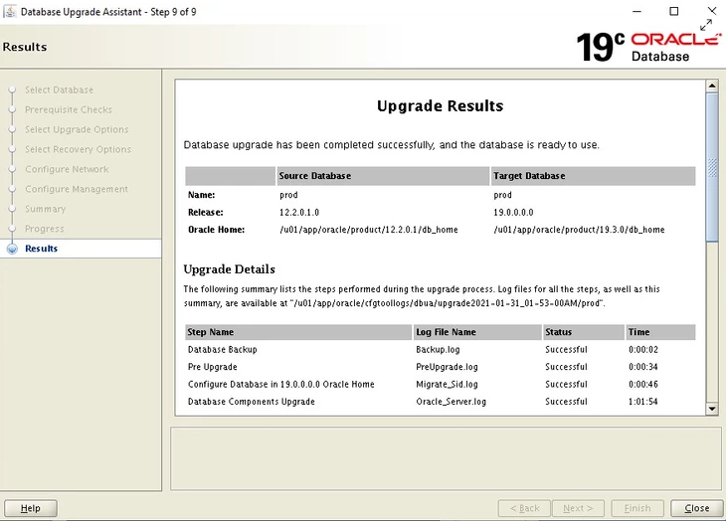
Task: Click the Database Components Upgrade step name
Action: (252, 402)
